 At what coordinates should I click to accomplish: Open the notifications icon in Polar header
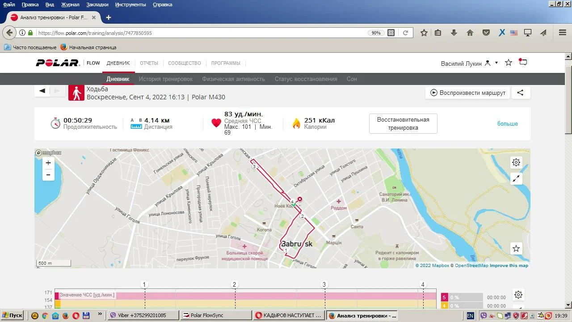coord(523,63)
